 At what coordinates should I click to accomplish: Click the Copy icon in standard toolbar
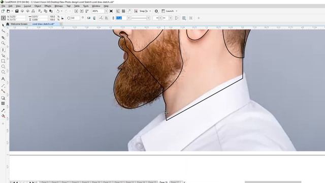(x=45, y=11)
